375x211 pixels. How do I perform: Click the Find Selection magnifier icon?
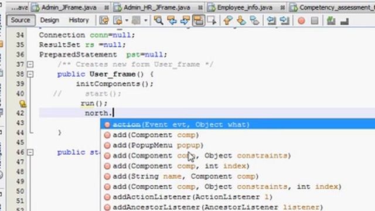point(158,21)
